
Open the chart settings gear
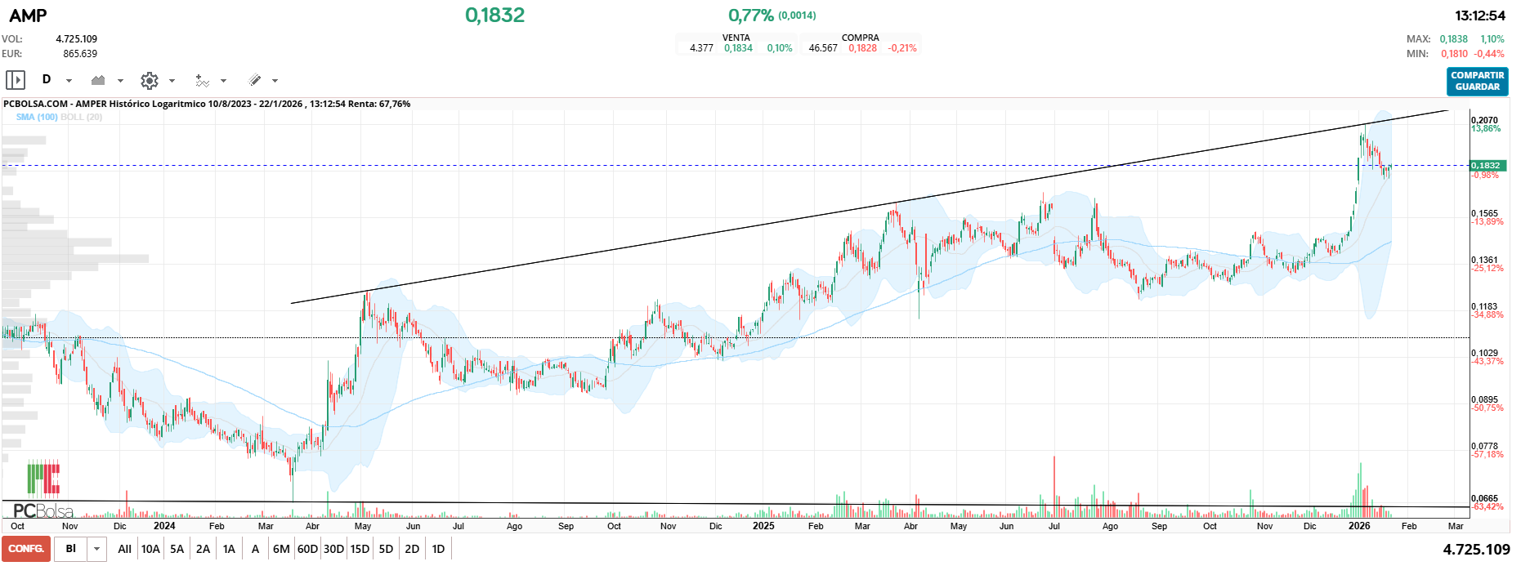[x=149, y=80]
